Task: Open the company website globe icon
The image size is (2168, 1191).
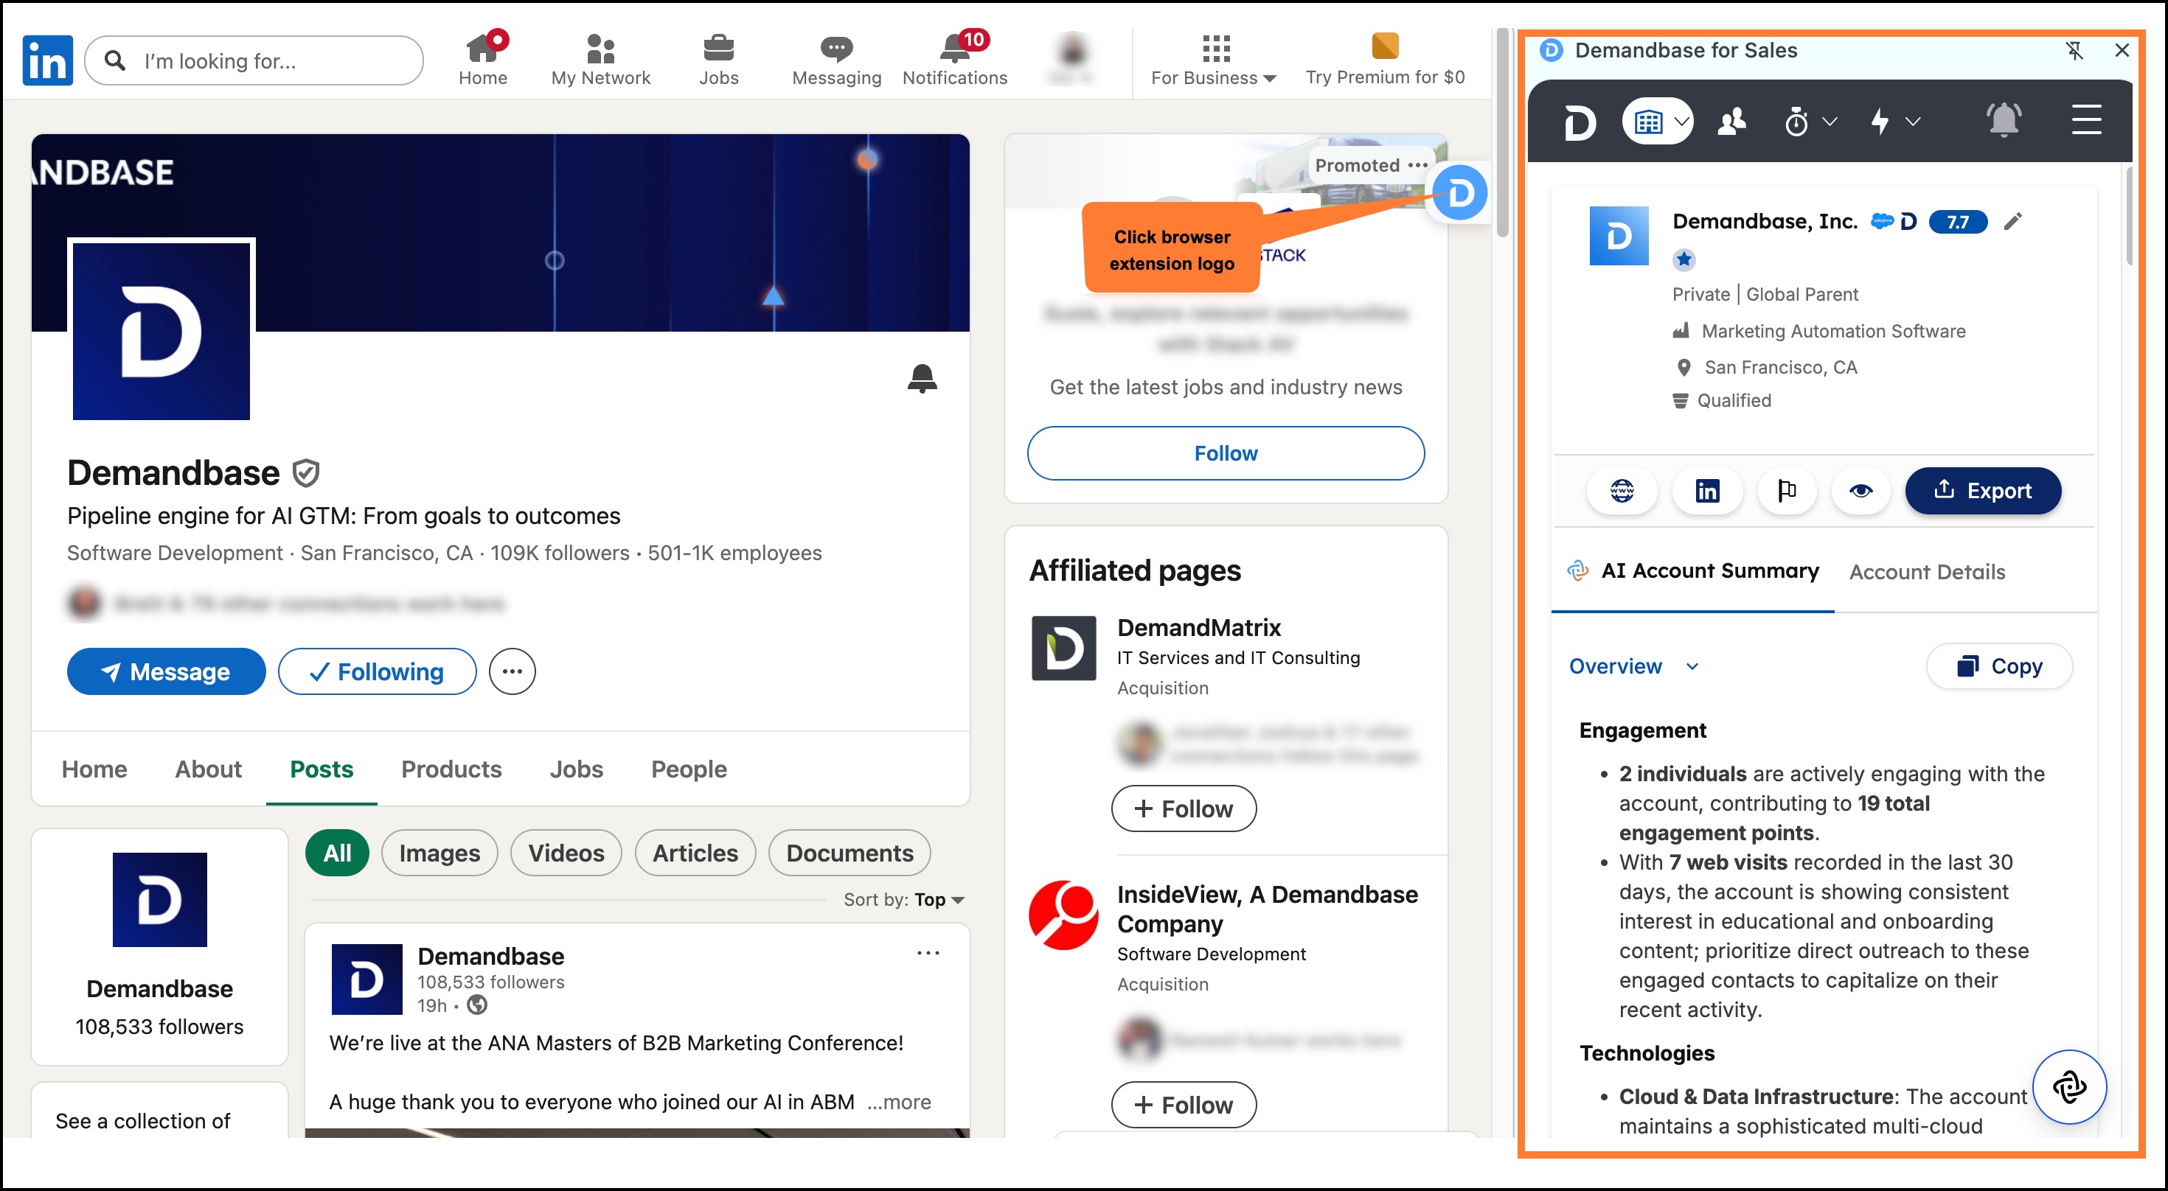Action: pyautogui.click(x=1621, y=490)
